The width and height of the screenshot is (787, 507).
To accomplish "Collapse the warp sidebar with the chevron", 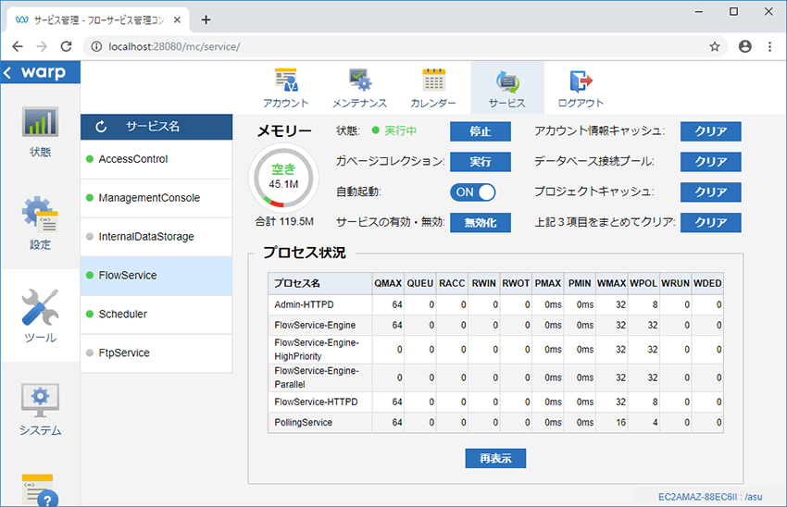I will click(8, 73).
